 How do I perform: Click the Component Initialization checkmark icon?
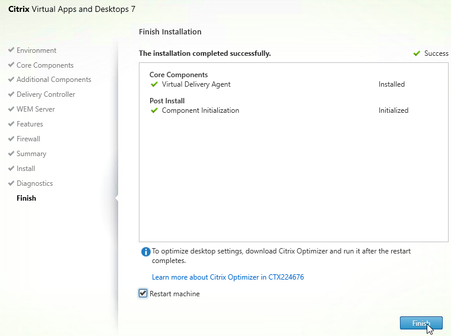coord(154,110)
